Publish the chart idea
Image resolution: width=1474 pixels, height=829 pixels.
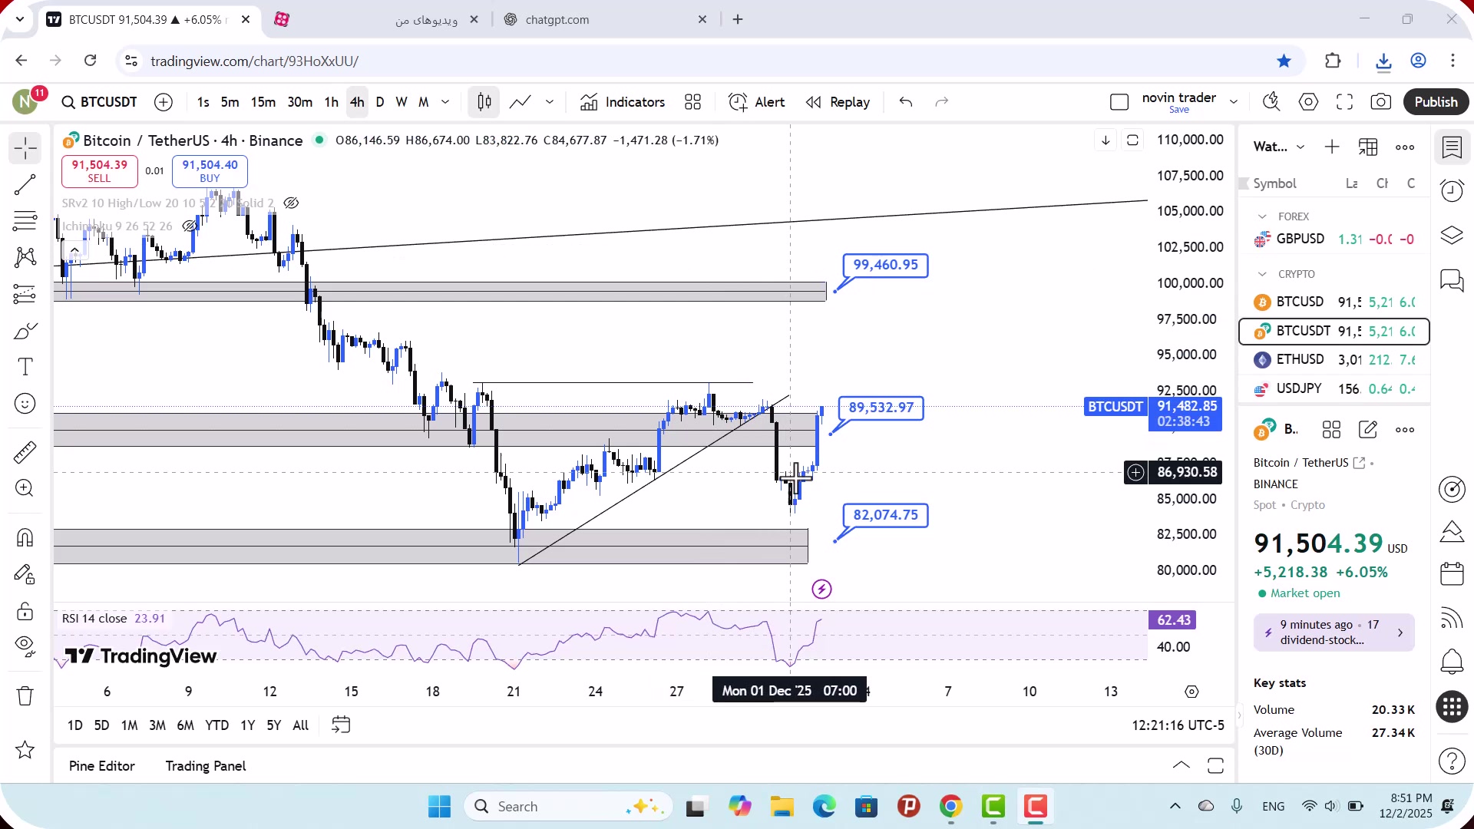[x=1436, y=102]
